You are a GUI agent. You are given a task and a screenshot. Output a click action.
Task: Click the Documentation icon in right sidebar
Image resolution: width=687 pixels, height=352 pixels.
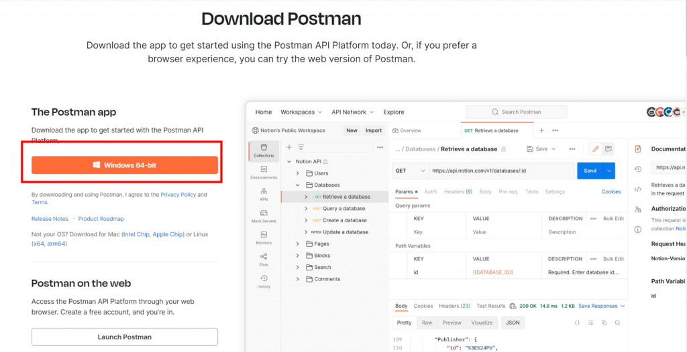click(638, 149)
